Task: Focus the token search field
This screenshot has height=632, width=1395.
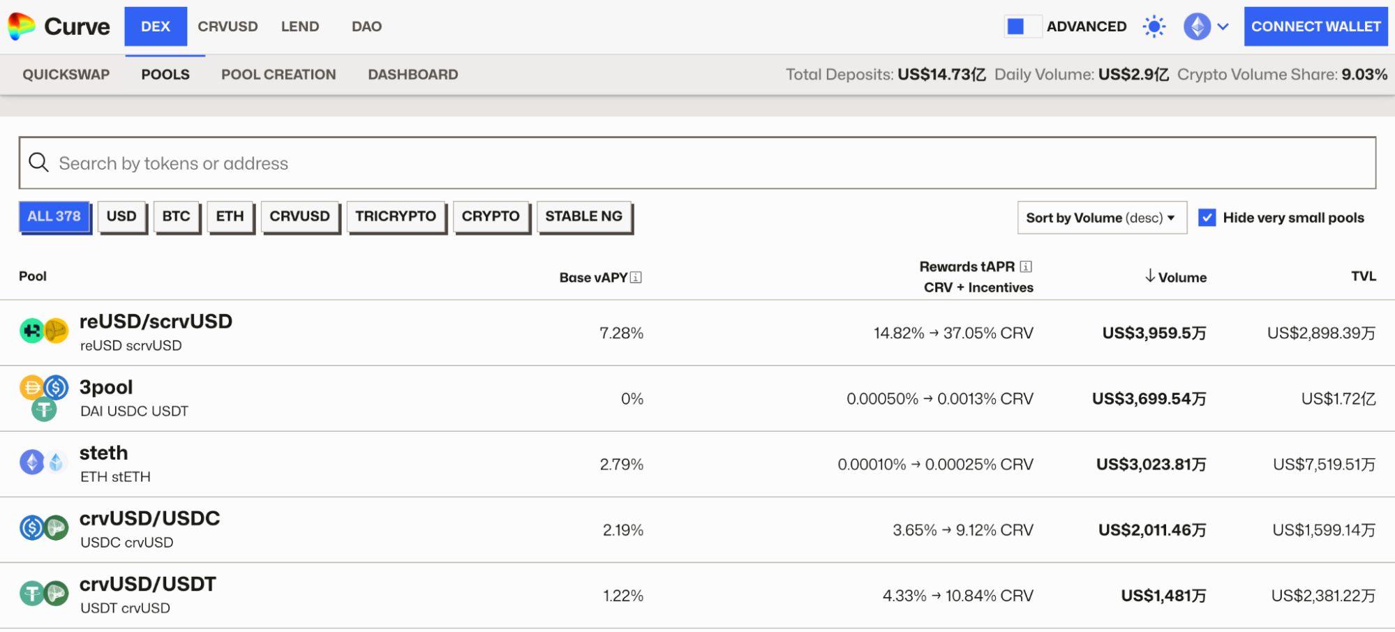Action: tap(698, 163)
